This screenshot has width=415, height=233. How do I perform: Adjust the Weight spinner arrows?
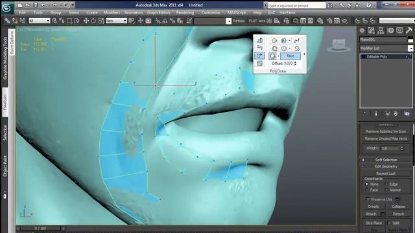tap(402, 148)
